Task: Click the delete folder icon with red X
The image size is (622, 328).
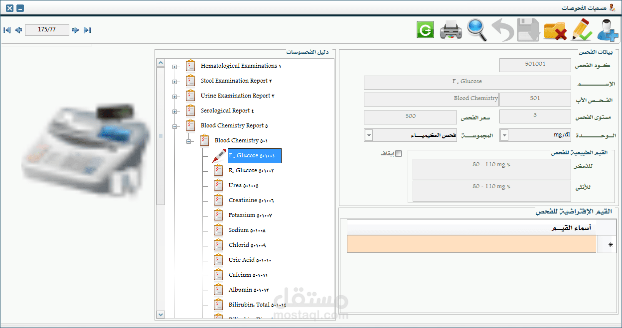Action: 555,31
